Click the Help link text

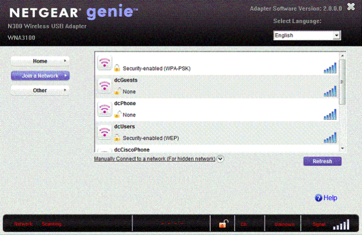tap(330, 198)
